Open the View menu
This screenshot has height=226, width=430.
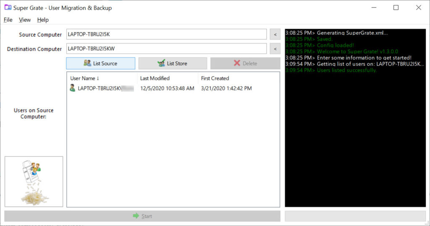coord(25,20)
